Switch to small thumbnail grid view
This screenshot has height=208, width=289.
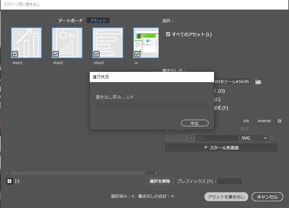(17, 181)
